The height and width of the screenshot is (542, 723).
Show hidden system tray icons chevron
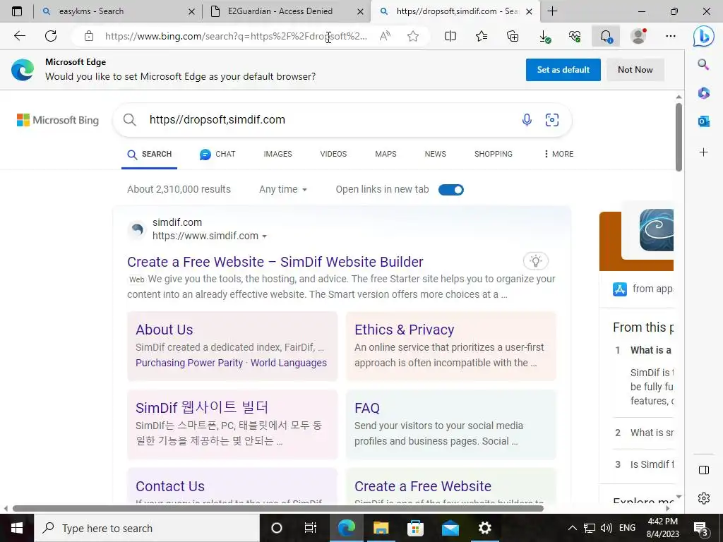tap(572, 528)
